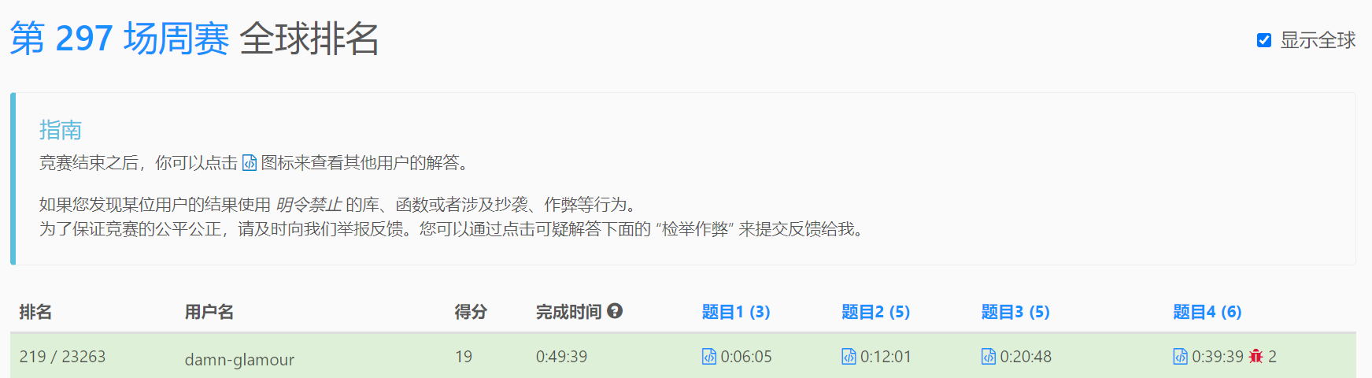Open the 第 297 场周赛 contest link
Screen dimensions: 1372x378
tap(120, 39)
